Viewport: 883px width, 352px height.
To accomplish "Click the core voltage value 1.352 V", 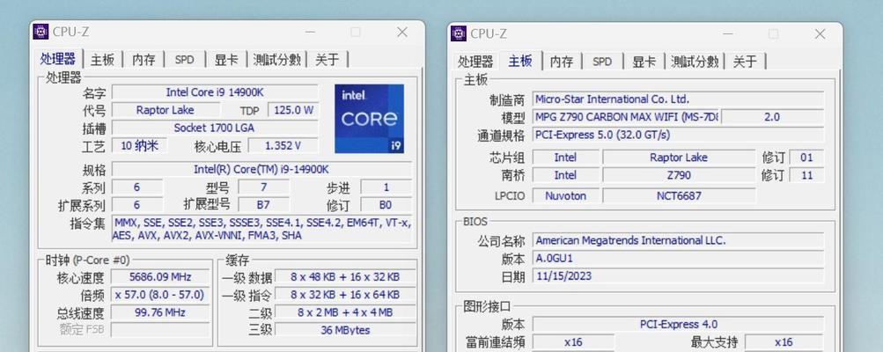I will [283, 146].
